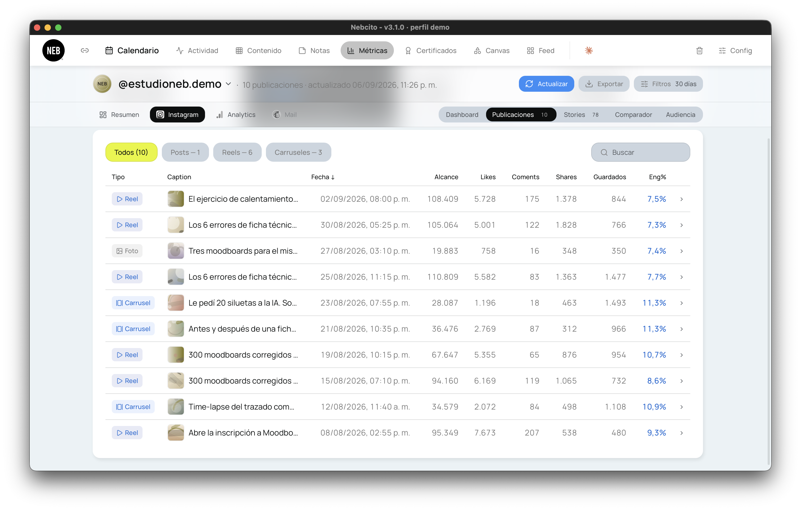Expand the Le pedí 20 siluetas row chevron
Image resolution: width=801 pixels, height=510 pixels.
click(682, 303)
